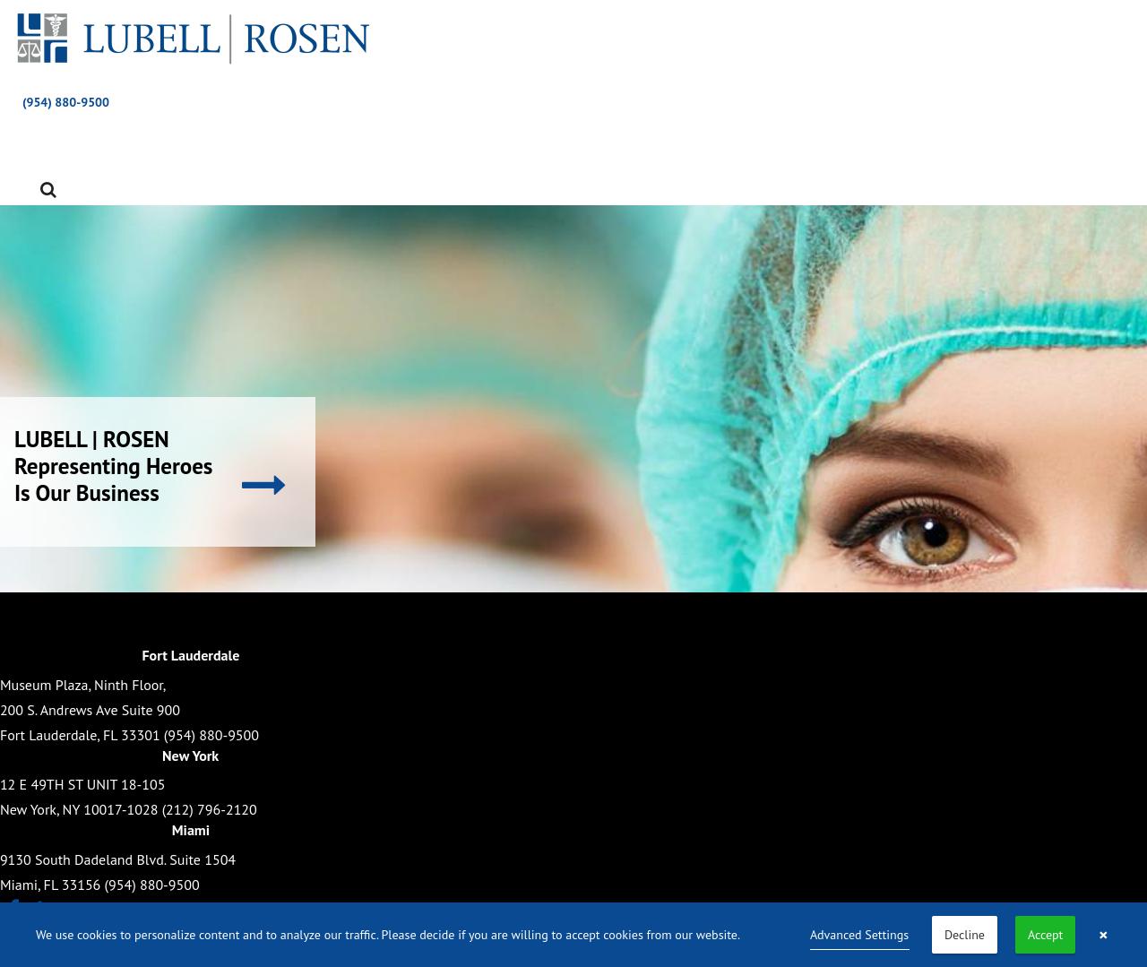
Task: Click the Representing Heroes headline text
Action: click(x=113, y=466)
